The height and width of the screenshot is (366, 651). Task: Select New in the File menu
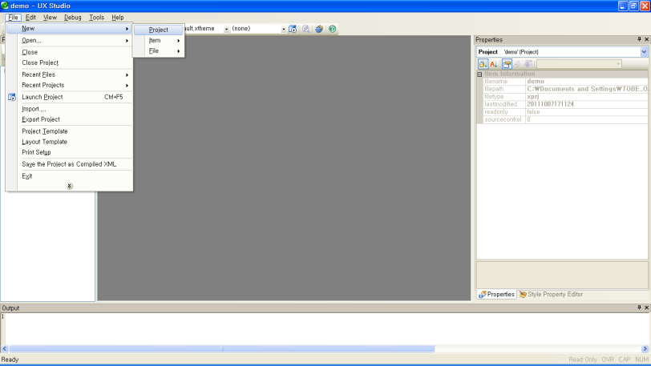pyautogui.click(x=69, y=29)
